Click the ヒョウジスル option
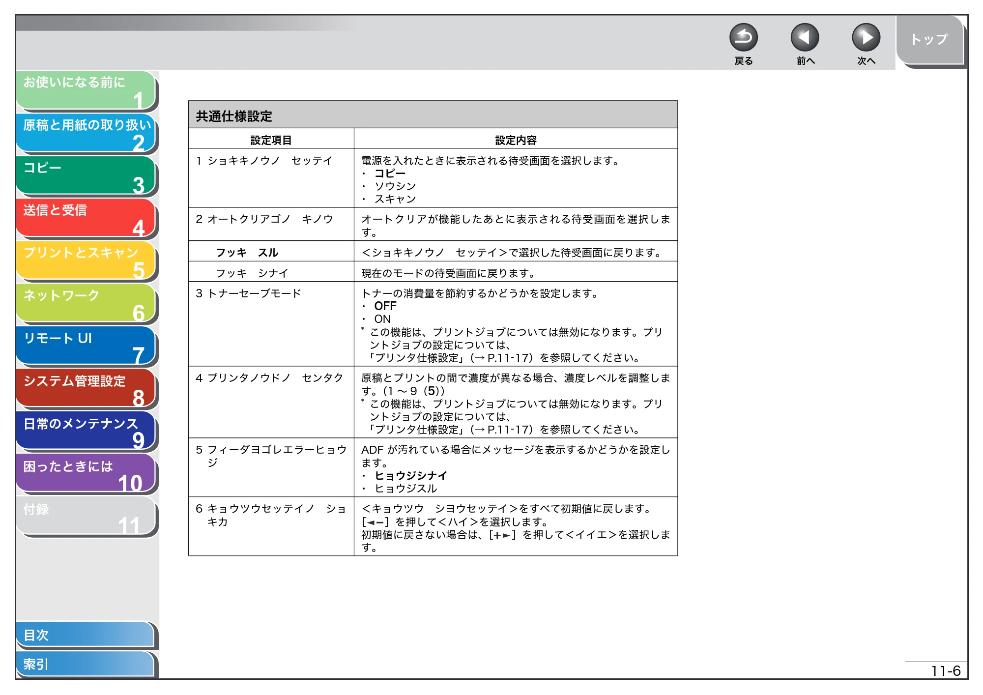The width and height of the screenshot is (983, 695). point(406,489)
